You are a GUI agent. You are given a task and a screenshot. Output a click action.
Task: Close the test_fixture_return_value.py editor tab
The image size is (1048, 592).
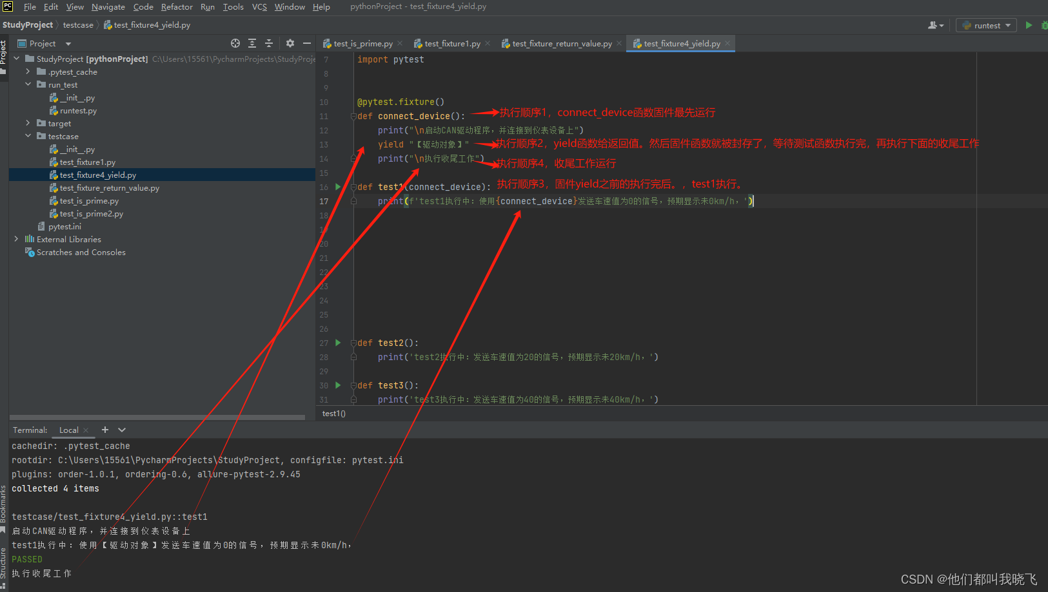[x=619, y=43]
